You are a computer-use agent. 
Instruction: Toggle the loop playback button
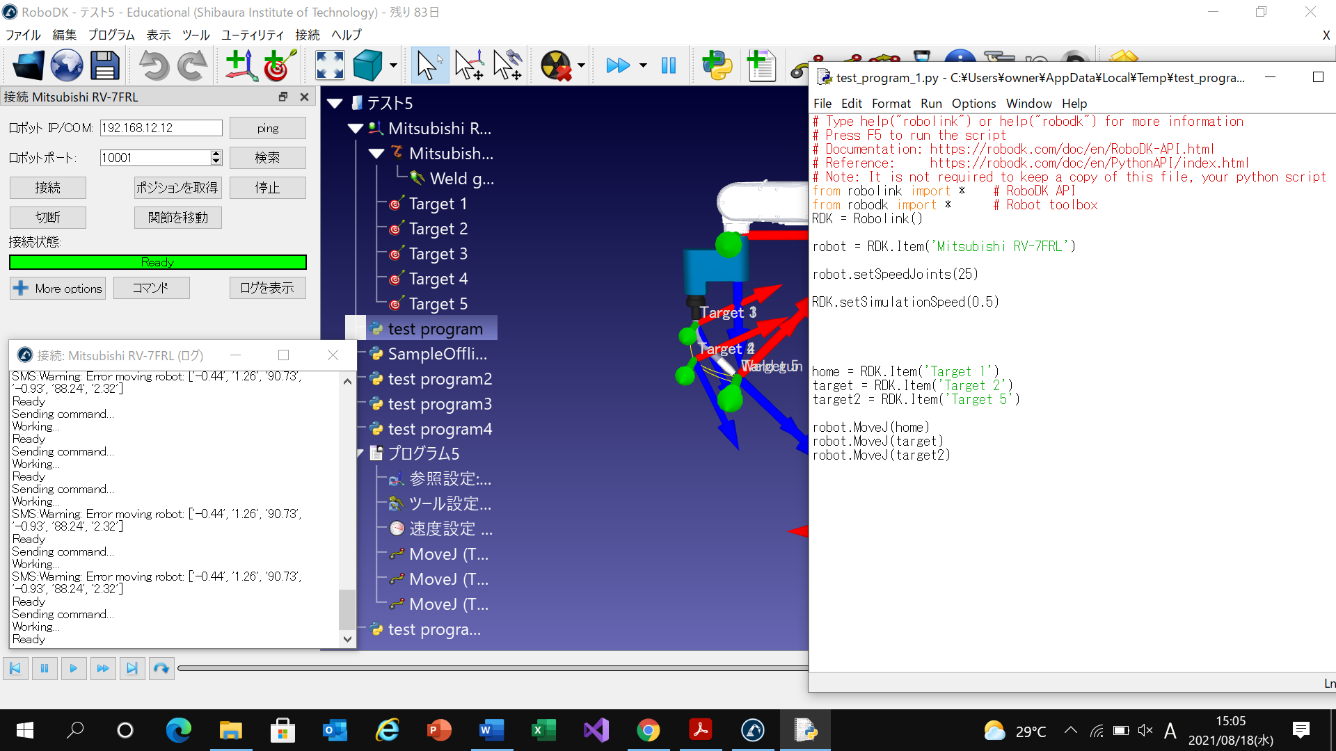[x=161, y=668]
